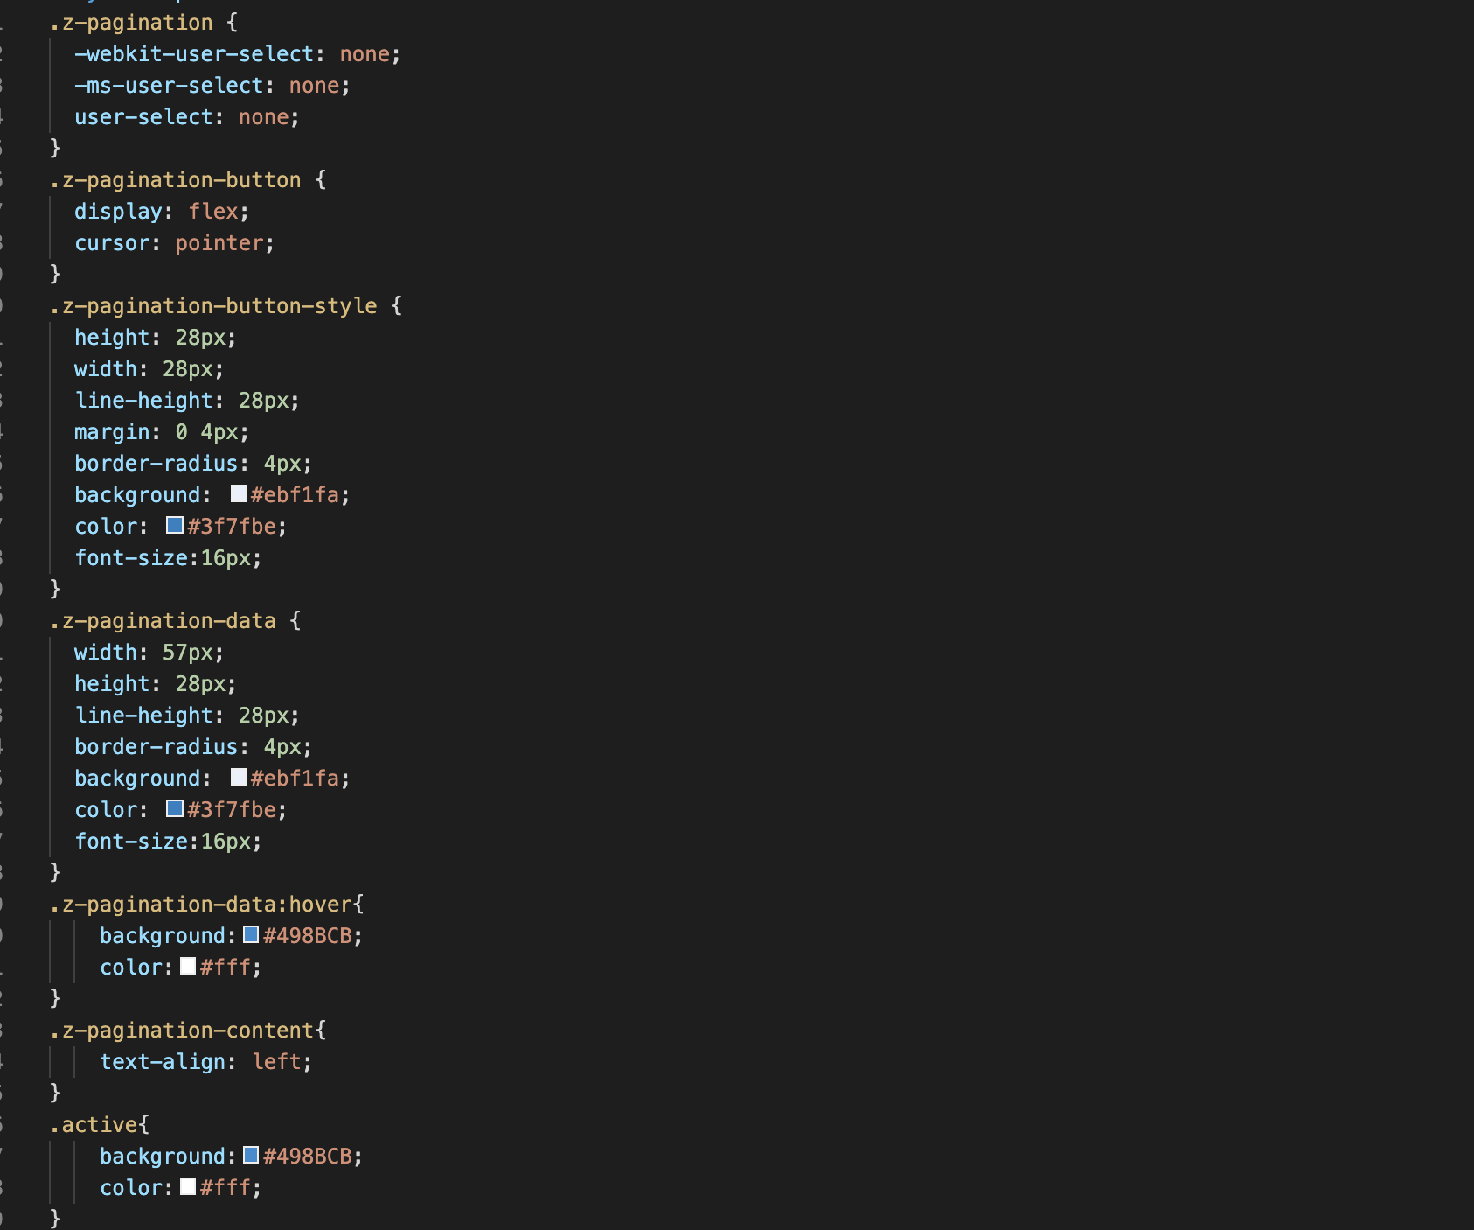This screenshot has height=1230, width=1474.
Task: Open the #ebf1fa swatch under .z-pagination-data block
Action: [239, 778]
